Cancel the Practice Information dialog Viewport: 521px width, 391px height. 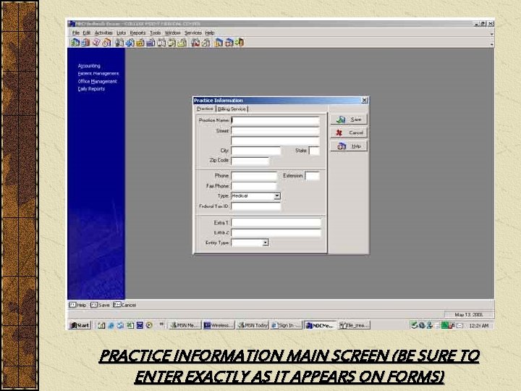point(349,133)
